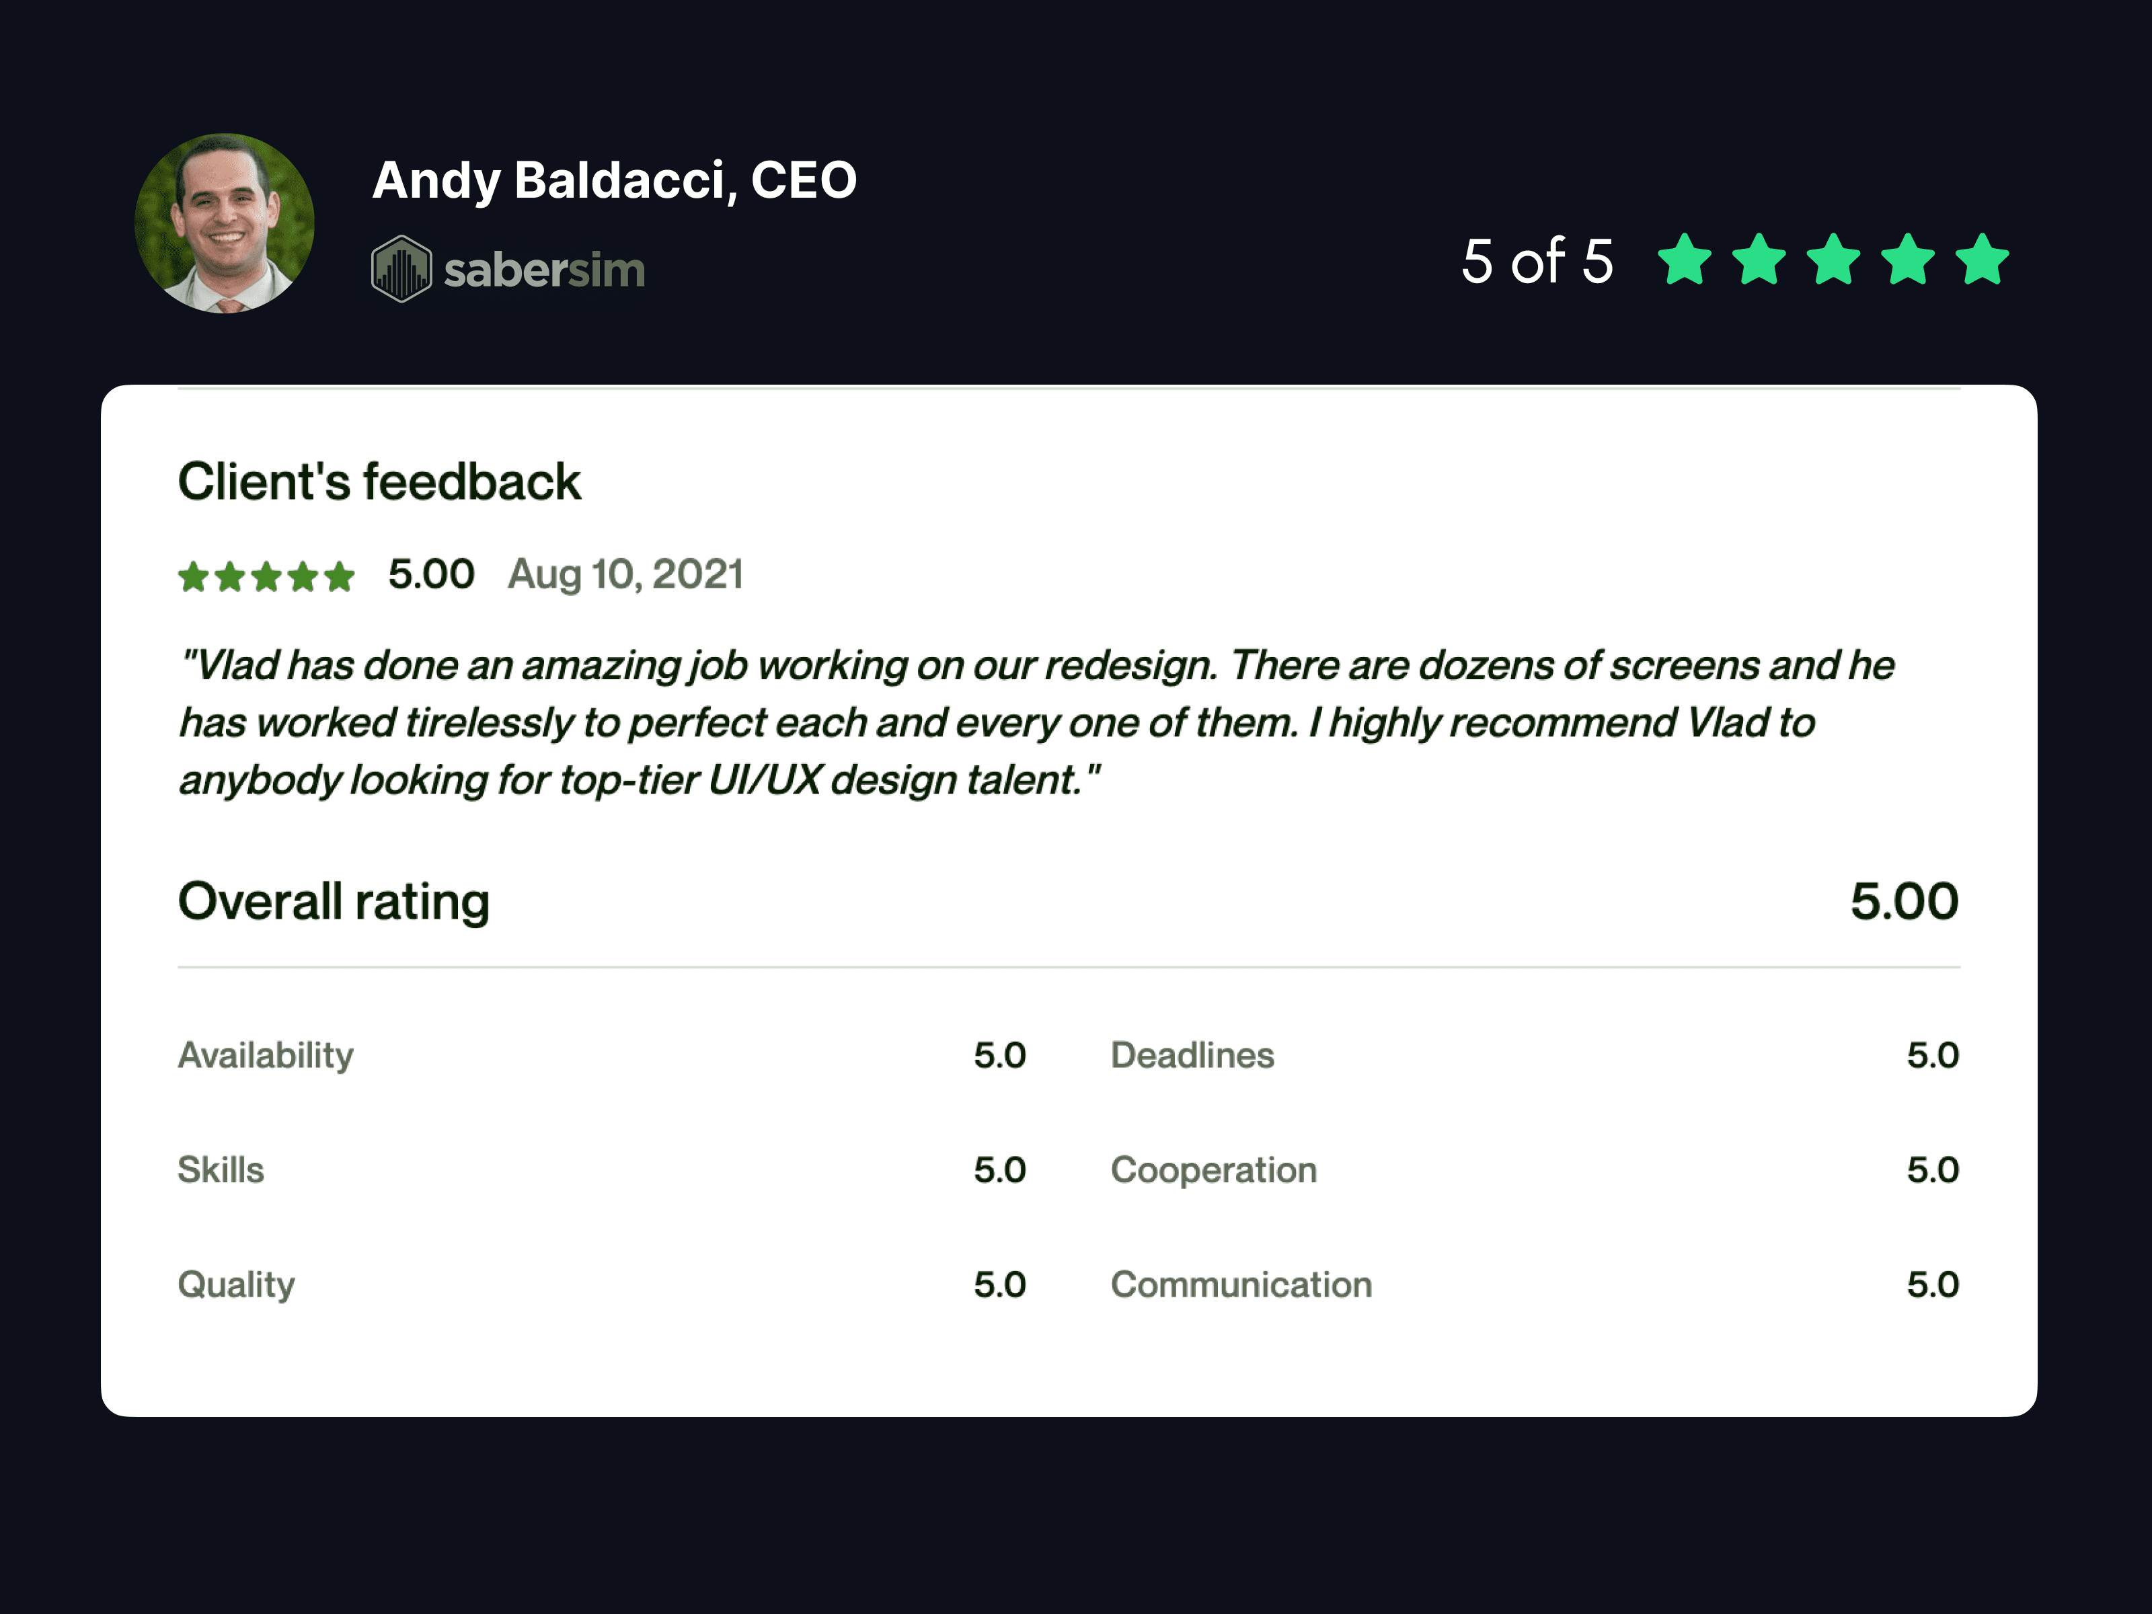
Task: Click the Communication rating label
Action: tap(1241, 1285)
